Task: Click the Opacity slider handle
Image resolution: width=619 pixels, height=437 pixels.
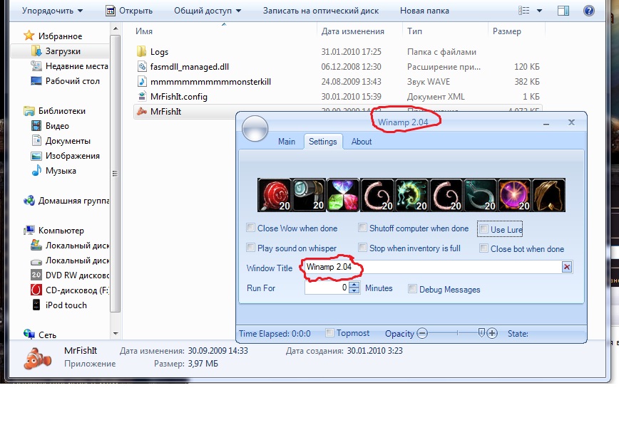Action: 482,332
